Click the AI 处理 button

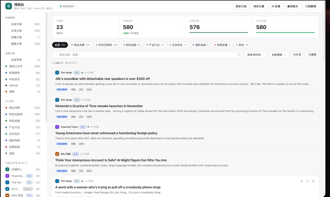coord(276,6)
